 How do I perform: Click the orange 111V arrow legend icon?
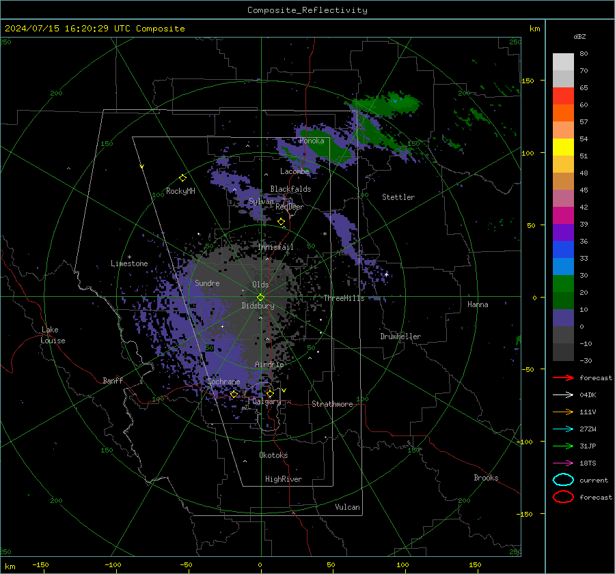click(563, 412)
